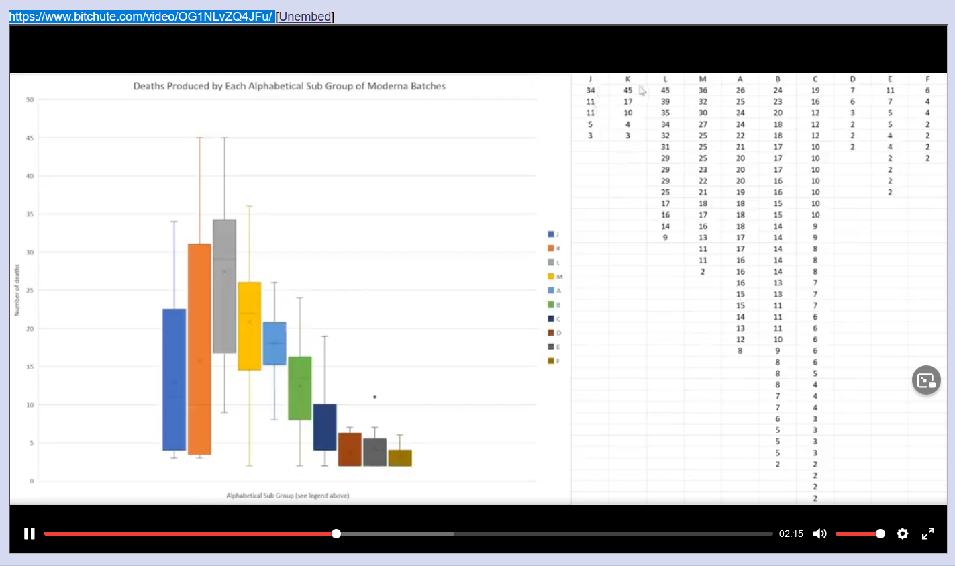Screen dimensions: 955x566
Task: Click the volume slider handle
Action: point(881,534)
